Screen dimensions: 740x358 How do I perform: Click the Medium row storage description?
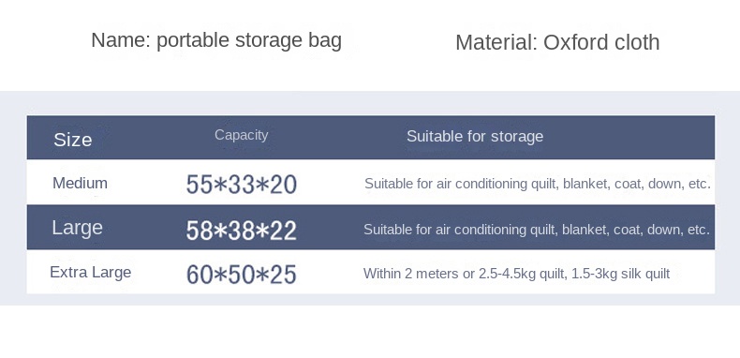[538, 184]
